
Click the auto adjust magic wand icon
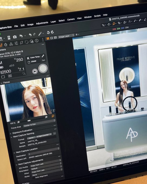click(40, 34)
